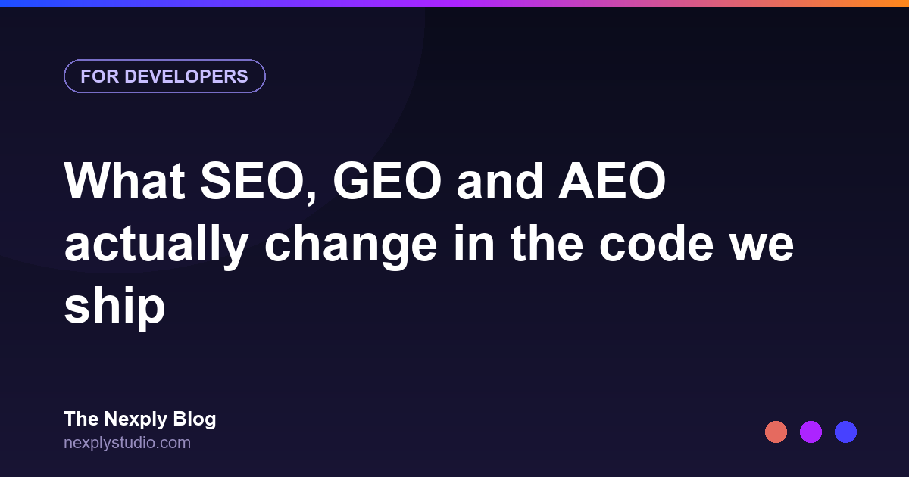This screenshot has height=477, width=909.
Task: Click the word AEO in the title
Action: tap(612, 182)
